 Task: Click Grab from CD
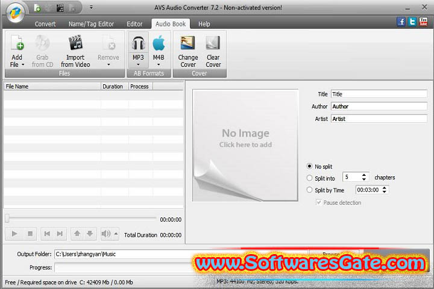pos(42,51)
